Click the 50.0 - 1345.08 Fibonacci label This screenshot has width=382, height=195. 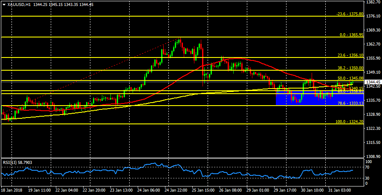pos(350,78)
